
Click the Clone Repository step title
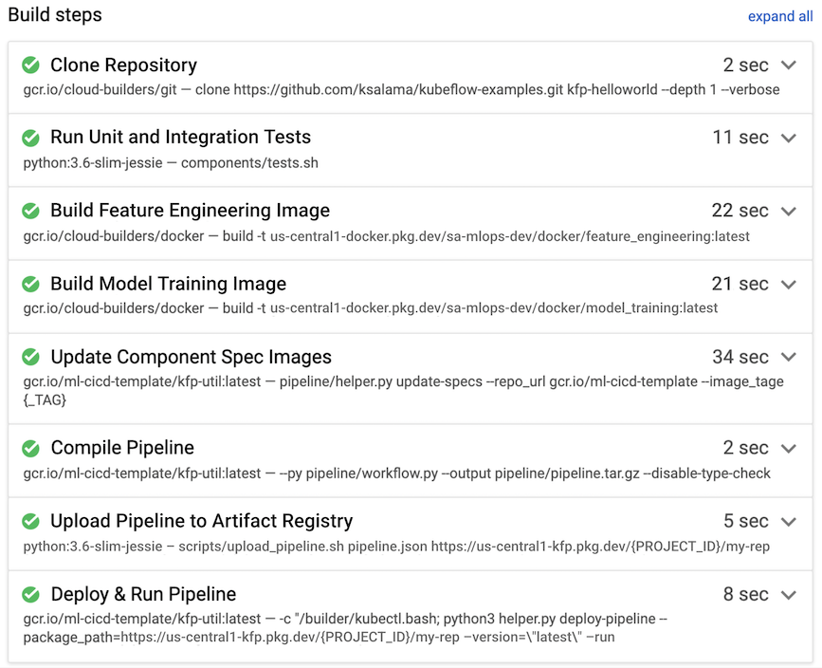123,65
